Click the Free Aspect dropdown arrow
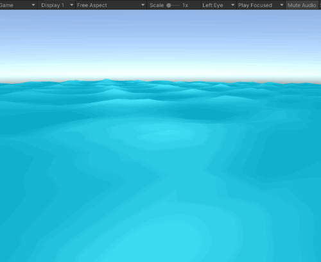 143,5
